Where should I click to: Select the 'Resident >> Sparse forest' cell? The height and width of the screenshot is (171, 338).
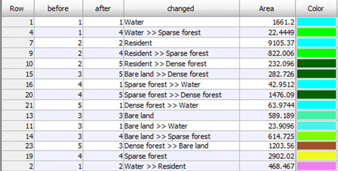(181, 53)
